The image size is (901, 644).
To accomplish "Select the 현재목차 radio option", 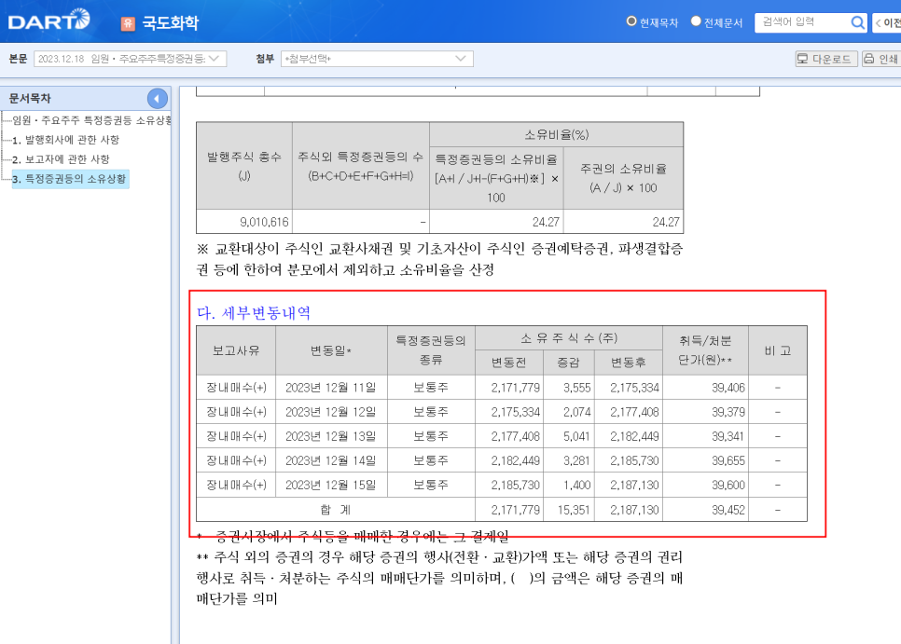I will pos(631,21).
